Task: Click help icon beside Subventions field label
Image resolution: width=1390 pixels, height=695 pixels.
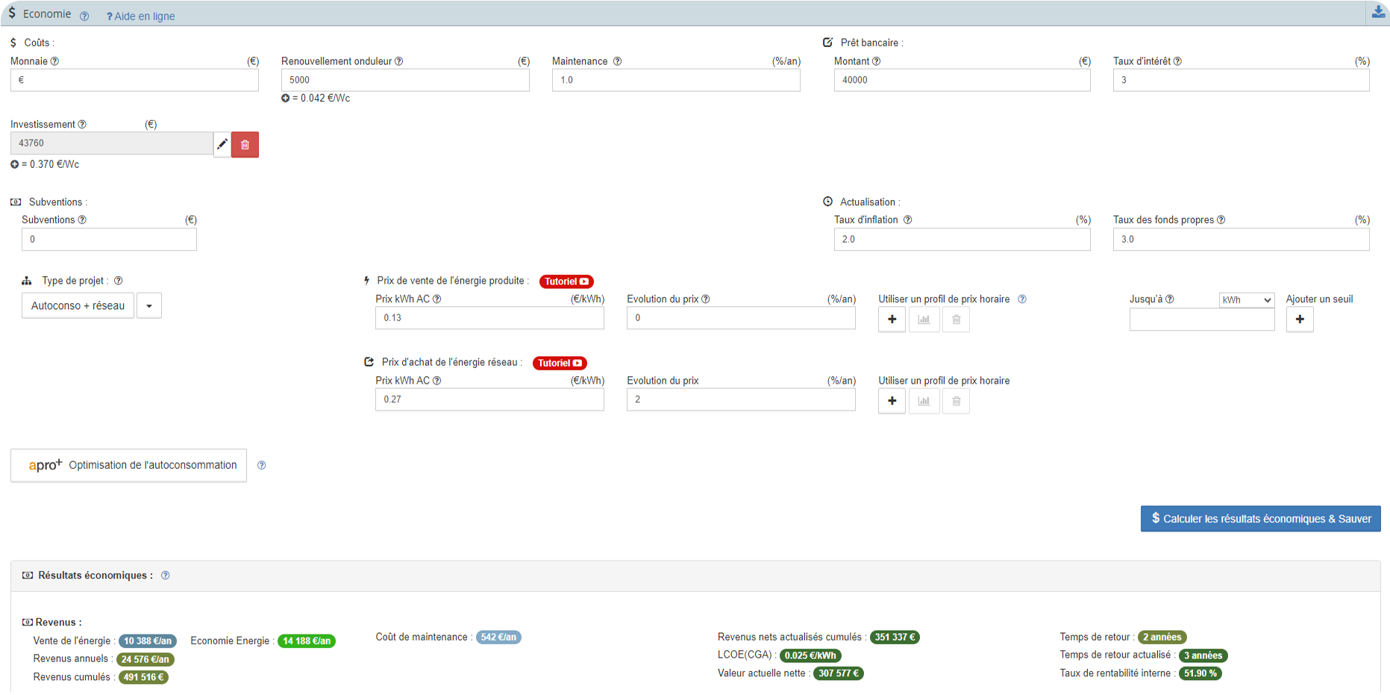Action: coord(82,219)
